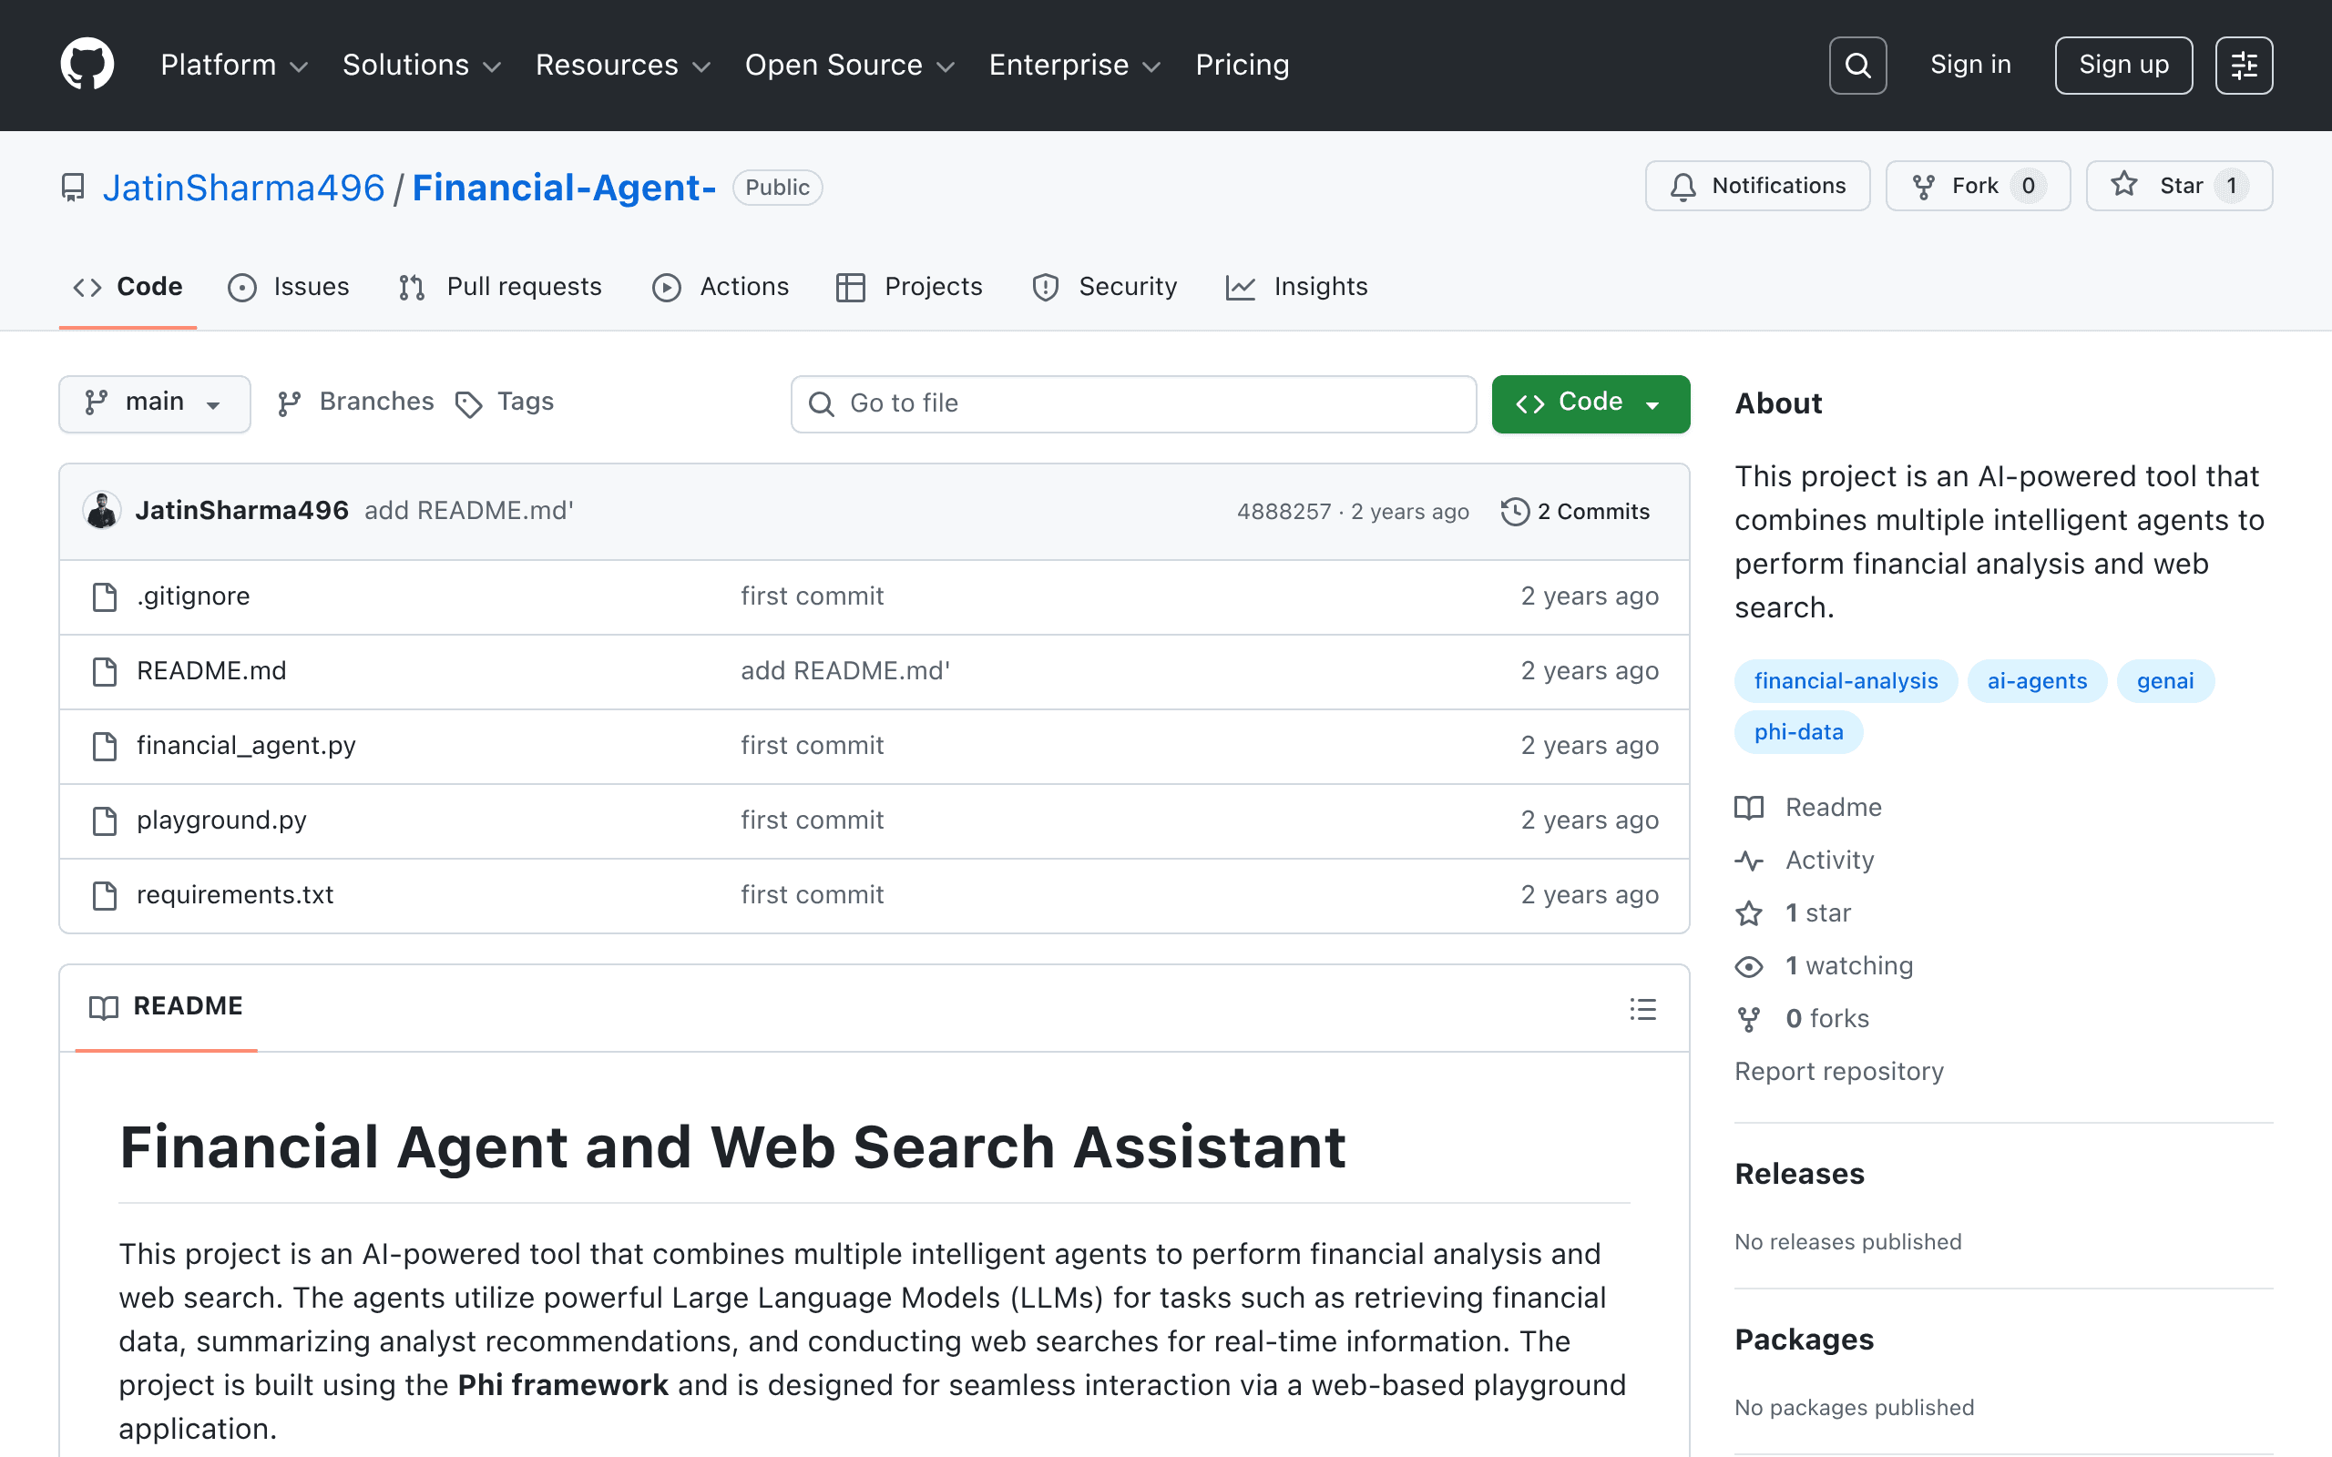
Task: Open the Financial-Agent- repository title link
Action: coord(564,188)
